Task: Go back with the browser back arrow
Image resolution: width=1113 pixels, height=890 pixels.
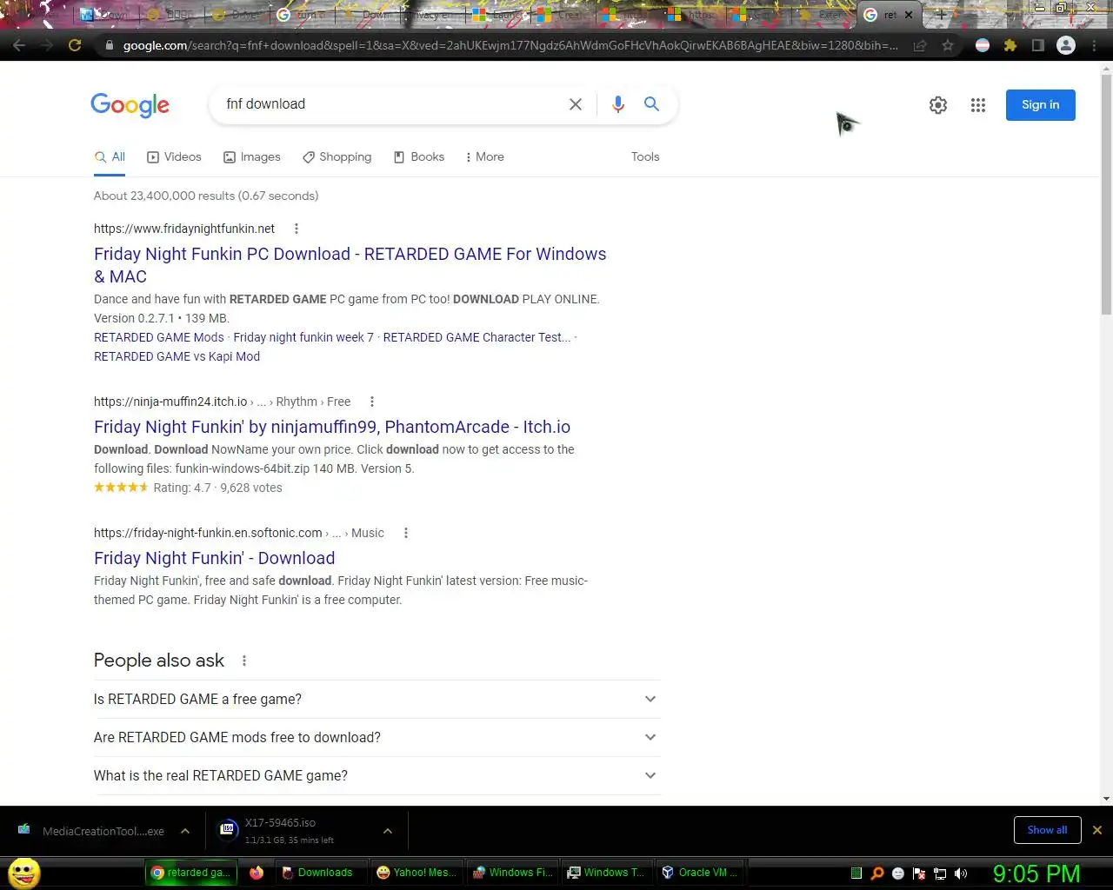Action: click(x=20, y=45)
